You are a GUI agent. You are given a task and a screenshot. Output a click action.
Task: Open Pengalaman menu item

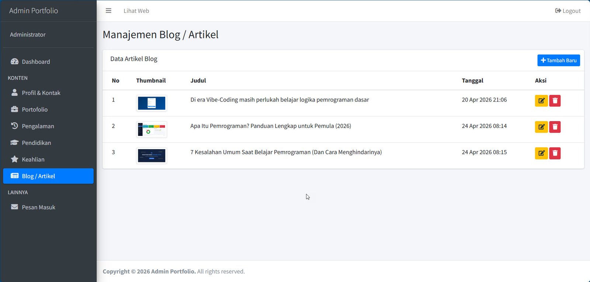coord(48,126)
